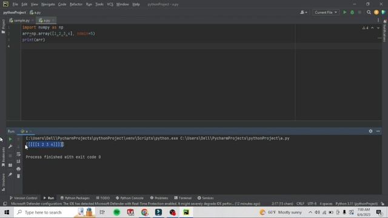
Task: Open the Current File run configuration dropdown
Action: coord(326,12)
